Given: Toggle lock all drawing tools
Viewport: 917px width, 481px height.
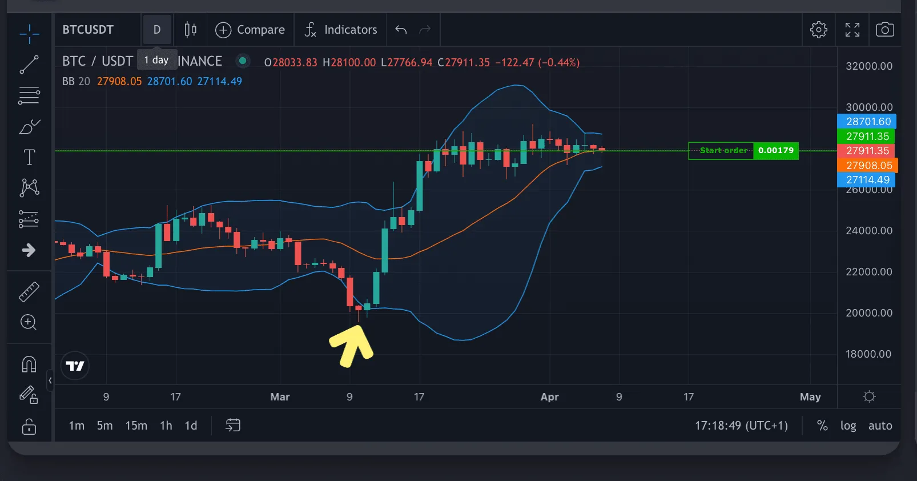Looking at the screenshot, I should click(x=29, y=426).
